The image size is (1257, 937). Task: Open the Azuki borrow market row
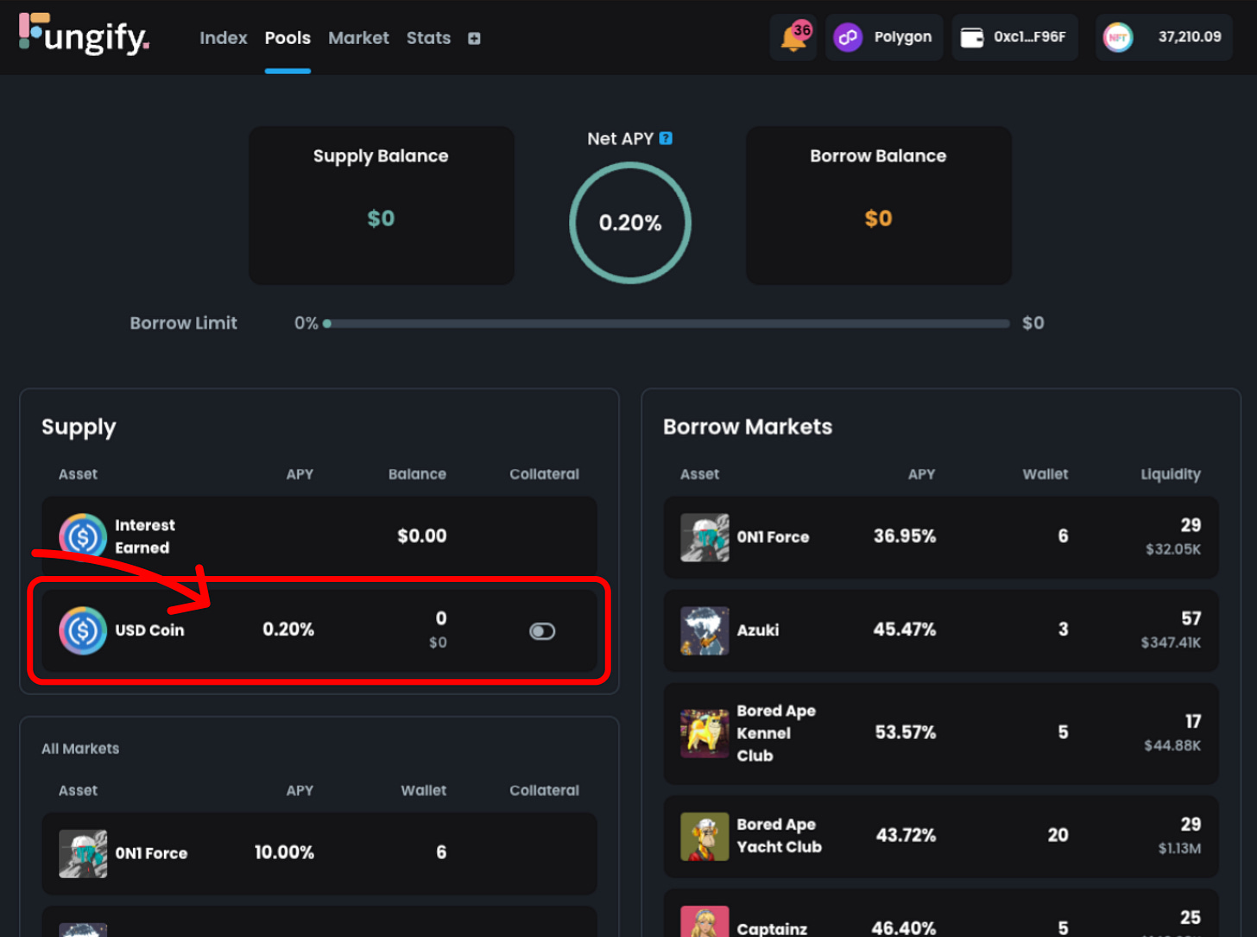point(941,630)
